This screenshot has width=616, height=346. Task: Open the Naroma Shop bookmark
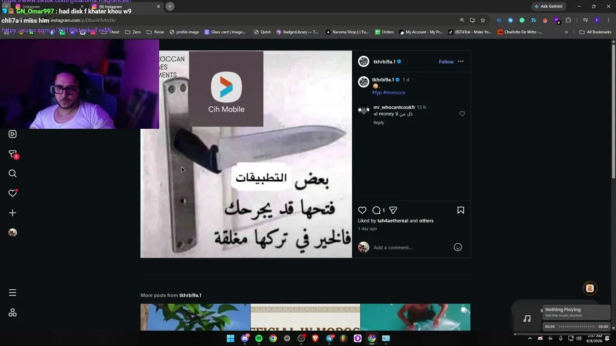[347, 32]
